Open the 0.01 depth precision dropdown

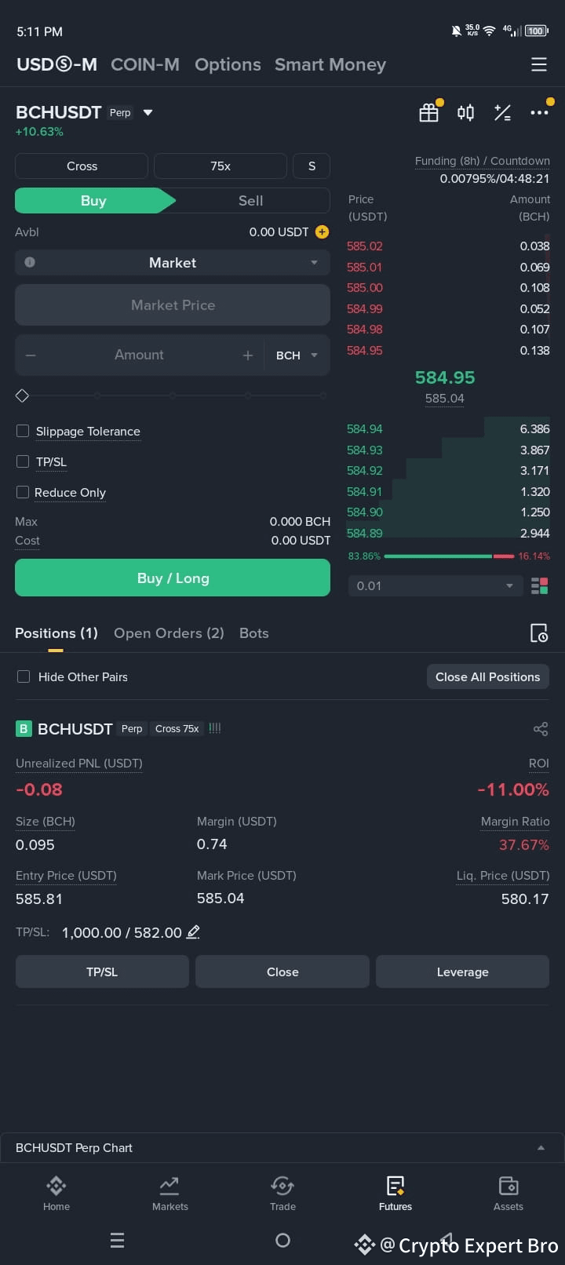pos(436,585)
